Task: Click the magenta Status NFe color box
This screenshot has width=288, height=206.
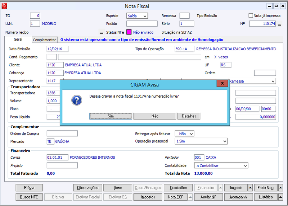Action: tap(129, 32)
